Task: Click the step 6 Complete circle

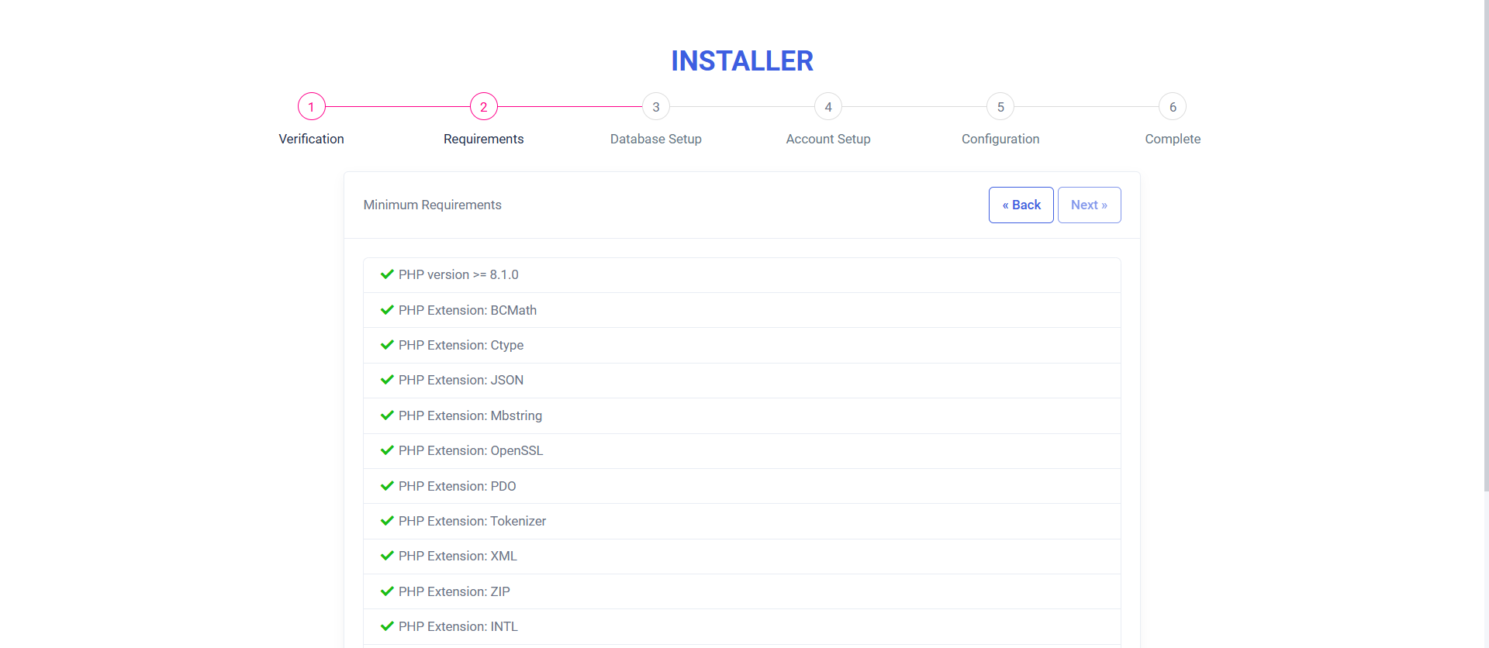Action: coord(1173,107)
